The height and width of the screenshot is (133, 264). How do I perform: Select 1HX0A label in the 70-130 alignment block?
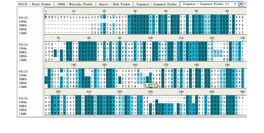point(23,56)
